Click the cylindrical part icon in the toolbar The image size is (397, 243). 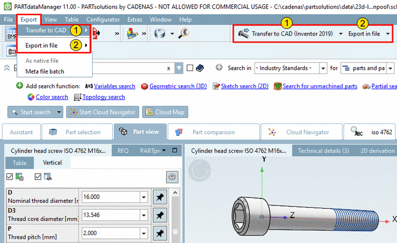point(160,33)
